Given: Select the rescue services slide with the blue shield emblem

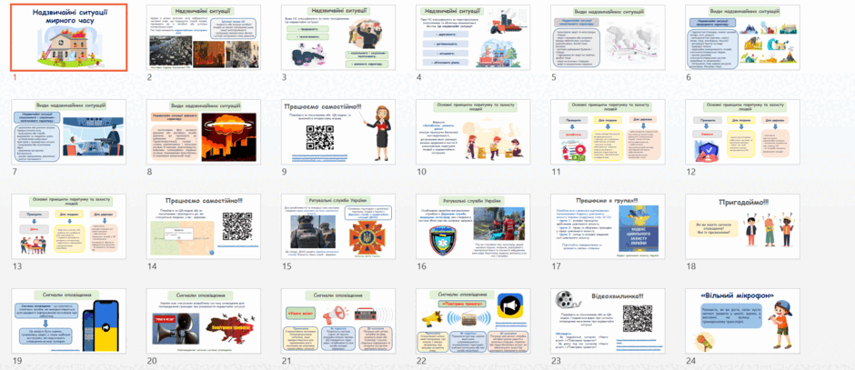Looking at the screenshot, I should (x=474, y=226).
